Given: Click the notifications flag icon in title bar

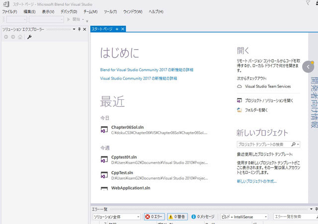Looking at the screenshot, I should click(x=308, y=3).
